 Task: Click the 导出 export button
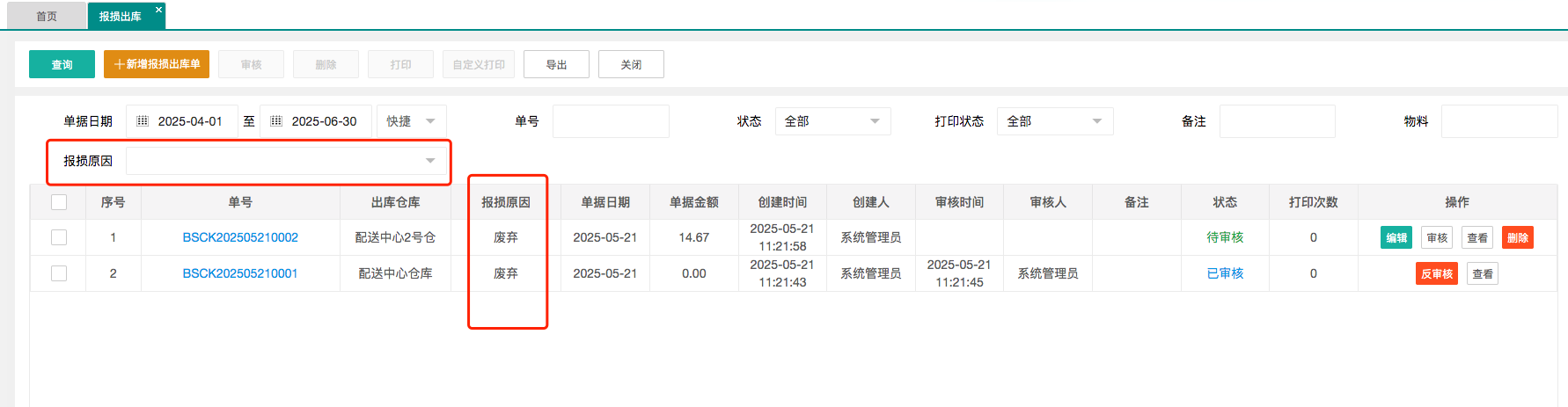556,64
